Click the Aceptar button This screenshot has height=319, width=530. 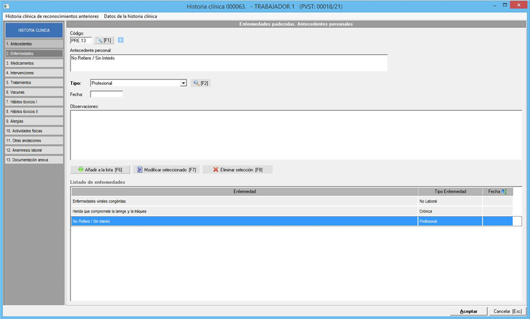(x=469, y=311)
